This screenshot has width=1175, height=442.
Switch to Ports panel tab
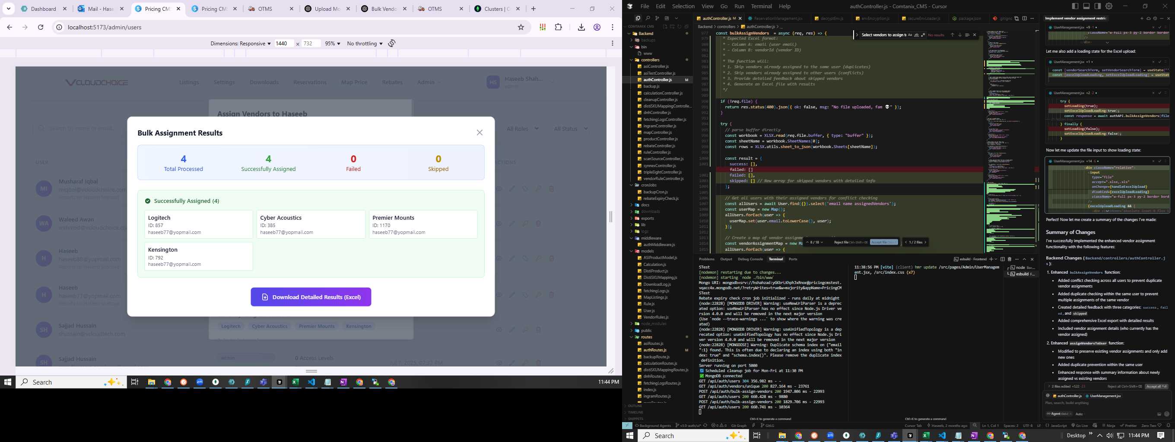click(x=793, y=259)
